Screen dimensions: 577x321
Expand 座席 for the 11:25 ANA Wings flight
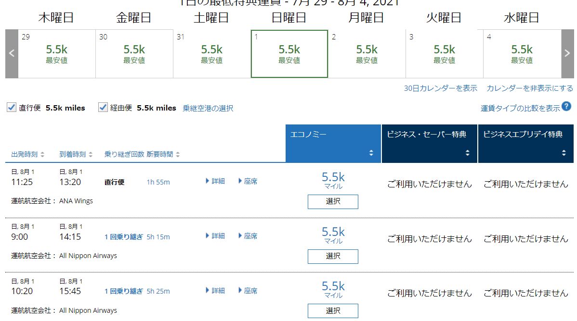[x=248, y=181]
